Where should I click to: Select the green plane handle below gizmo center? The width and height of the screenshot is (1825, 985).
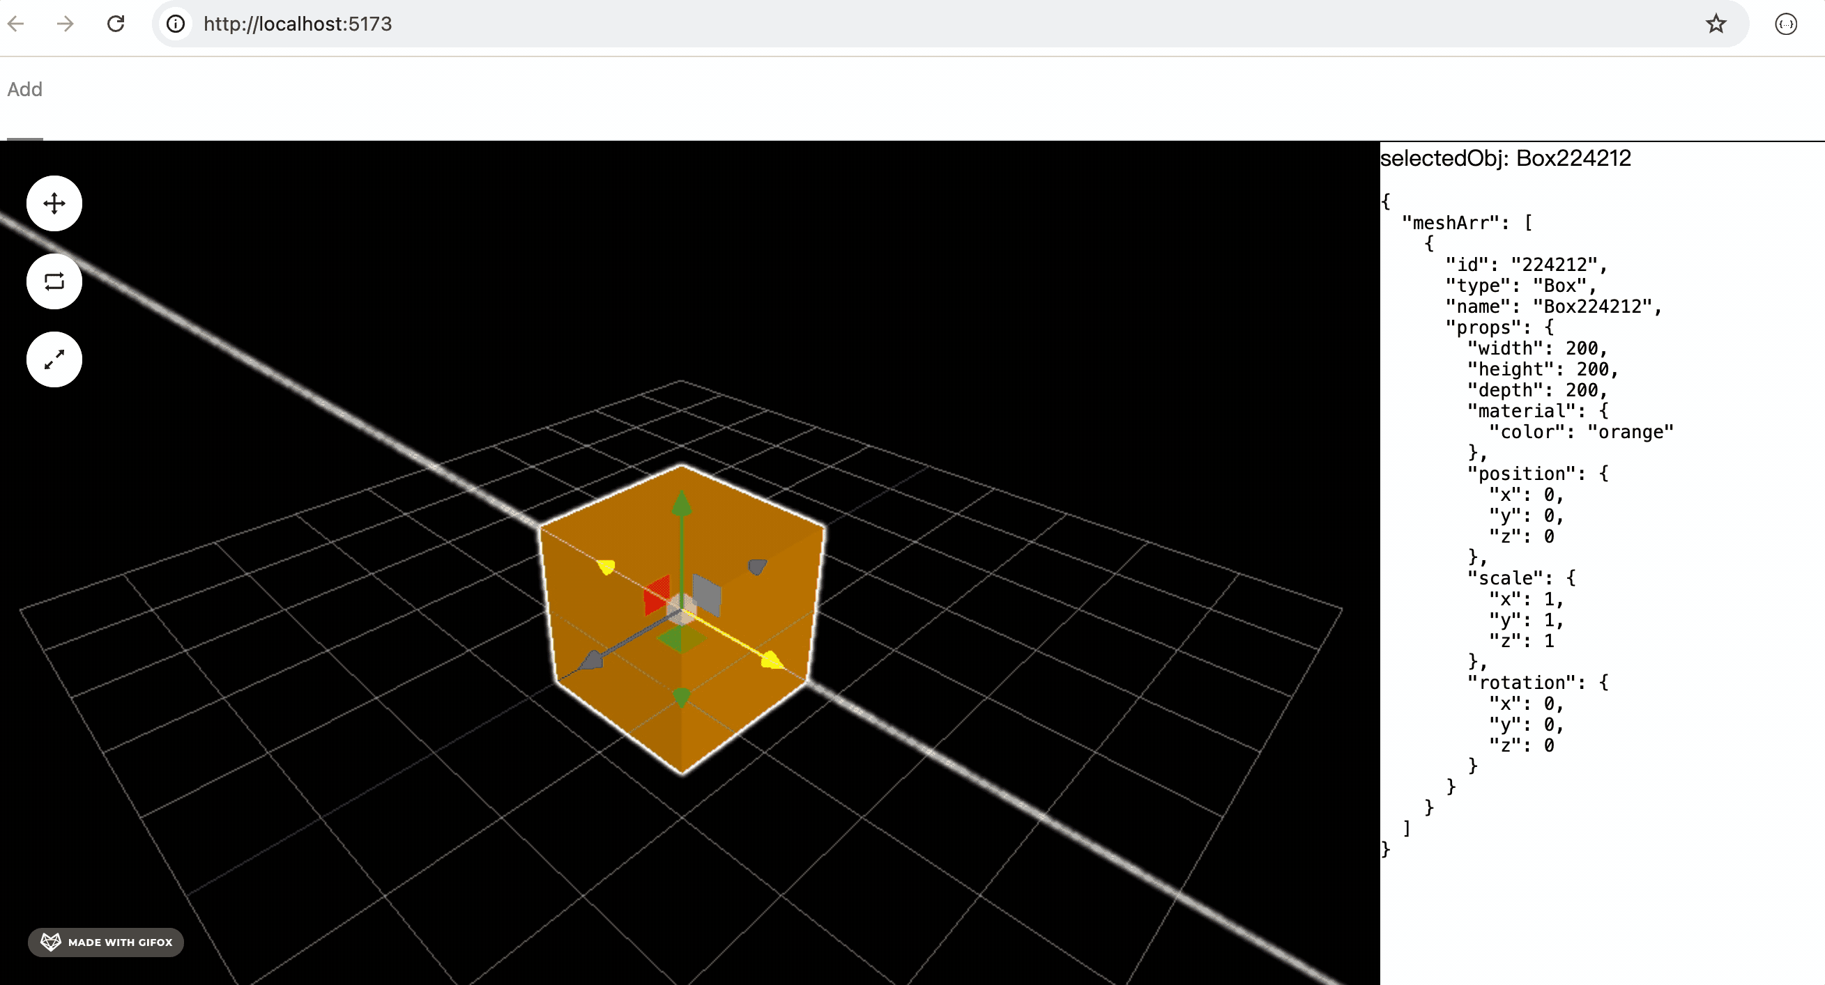click(680, 639)
